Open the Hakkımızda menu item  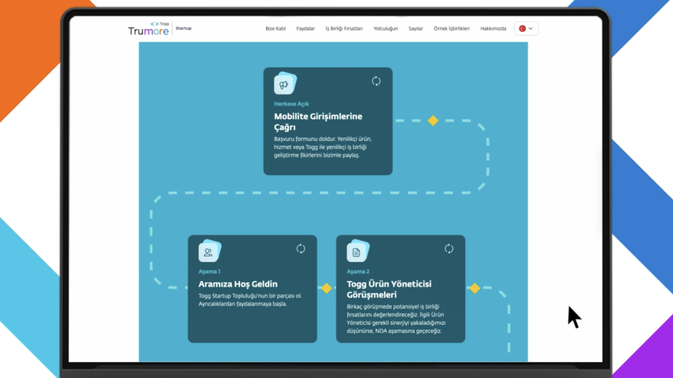click(x=493, y=29)
